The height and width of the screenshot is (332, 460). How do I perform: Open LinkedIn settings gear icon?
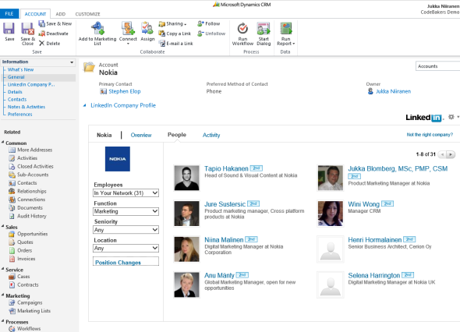(451, 117)
